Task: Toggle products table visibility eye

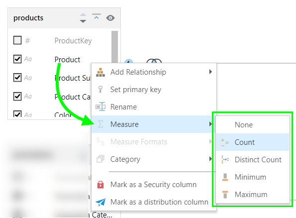Action: tap(110, 18)
